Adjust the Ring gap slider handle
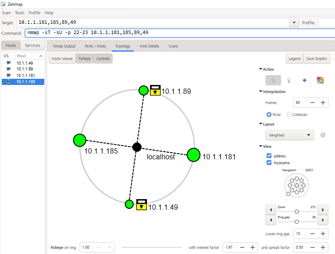Screen dimensions: 335x254 pos(296,222)
